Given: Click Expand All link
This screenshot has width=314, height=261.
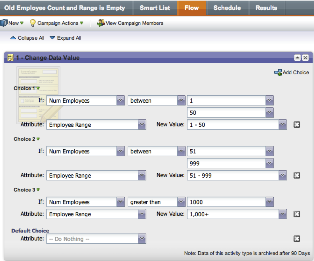Looking at the screenshot, I should point(66,38).
